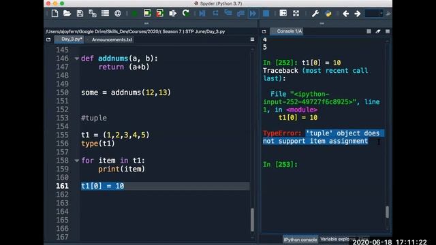Click line t1 = (1,2,3,4,5)
This screenshot has width=436, height=245.
coord(115,135)
